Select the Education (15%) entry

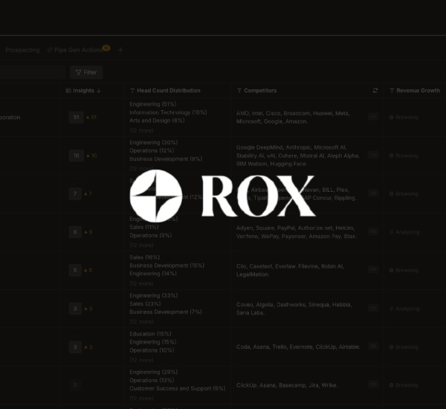click(x=150, y=334)
